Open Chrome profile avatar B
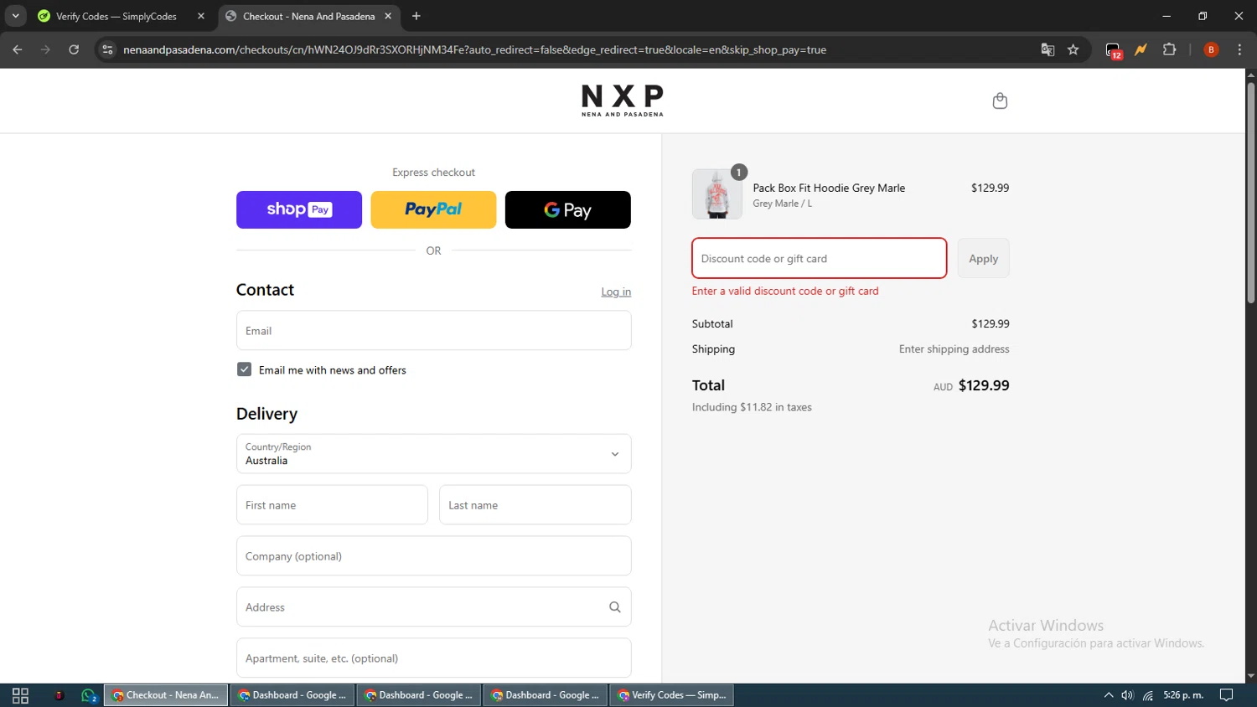1257x707 pixels. [1211, 49]
